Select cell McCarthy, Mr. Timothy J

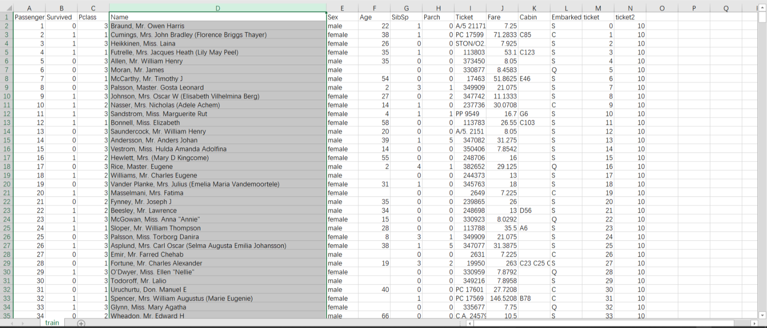[x=218, y=79]
